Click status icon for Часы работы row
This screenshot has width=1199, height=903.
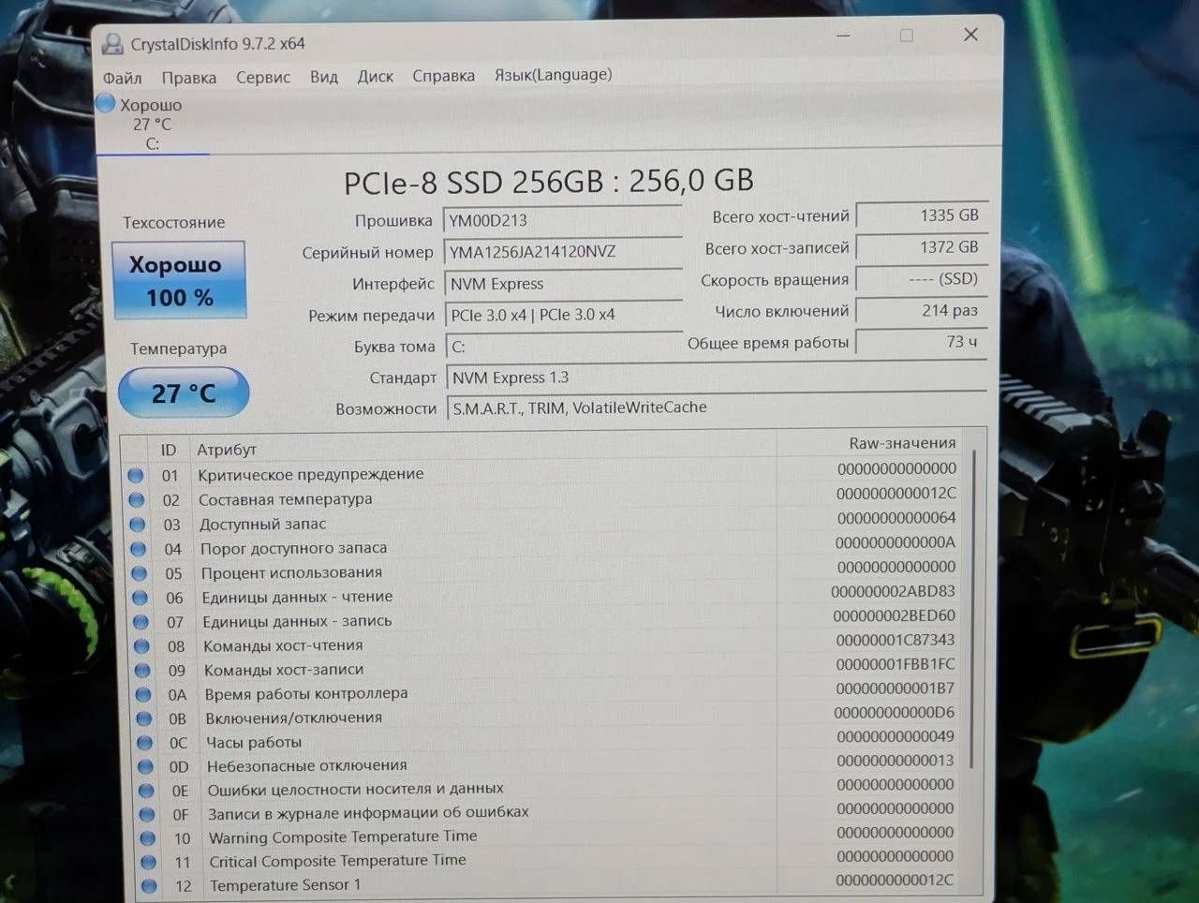coord(145,743)
